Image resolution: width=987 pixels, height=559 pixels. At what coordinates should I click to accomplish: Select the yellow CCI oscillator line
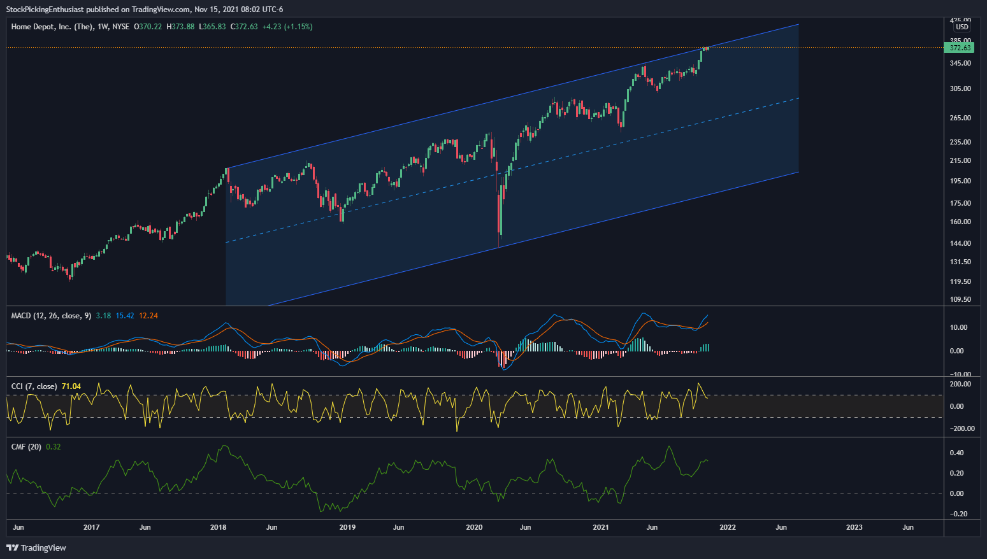click(357, 406)
